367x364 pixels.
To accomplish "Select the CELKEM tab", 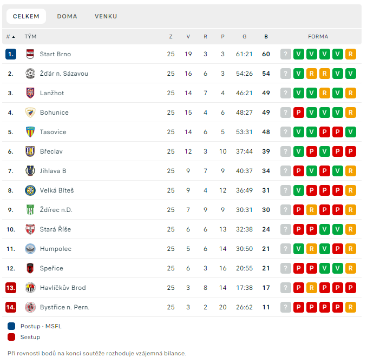I will point(26,16).
